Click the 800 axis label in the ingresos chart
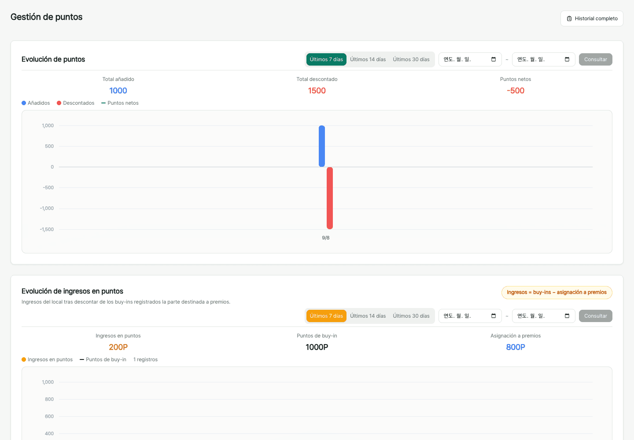Image resolution: width=634 pixels, height=440 pixels. (x=49, y=399)
